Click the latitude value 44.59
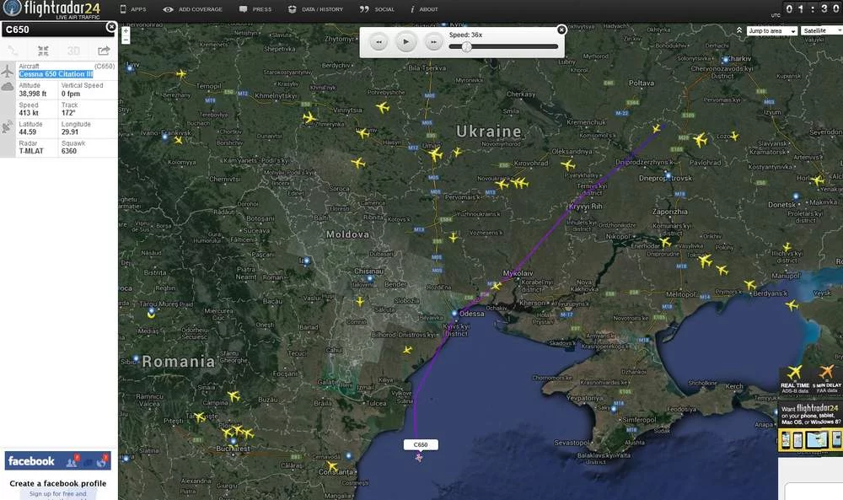This screenshot has width=843, height=500. [28, 132]
